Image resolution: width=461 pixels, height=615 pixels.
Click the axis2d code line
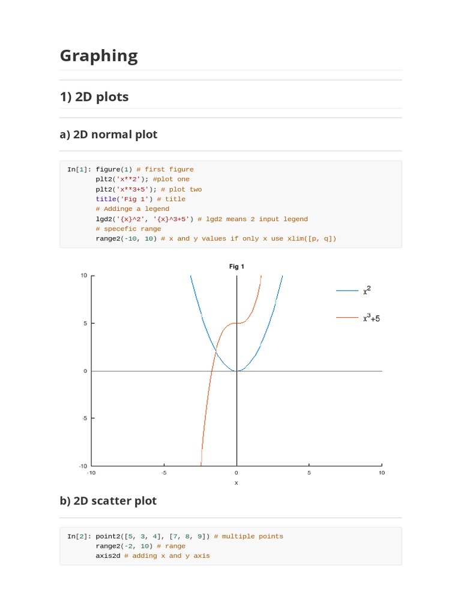tap(152, 556)
